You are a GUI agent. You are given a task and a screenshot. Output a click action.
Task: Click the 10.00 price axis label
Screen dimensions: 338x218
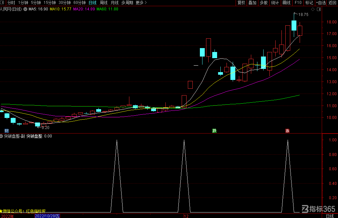coord(331,117)
